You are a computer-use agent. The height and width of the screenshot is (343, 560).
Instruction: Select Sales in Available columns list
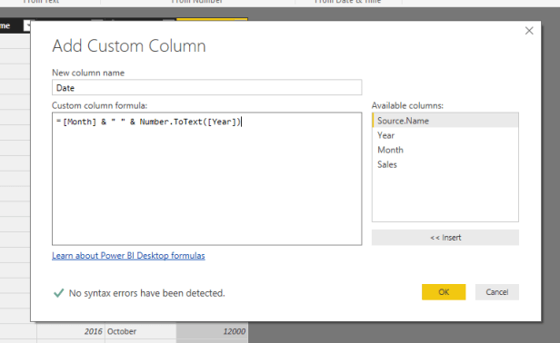tap(445, 165)
